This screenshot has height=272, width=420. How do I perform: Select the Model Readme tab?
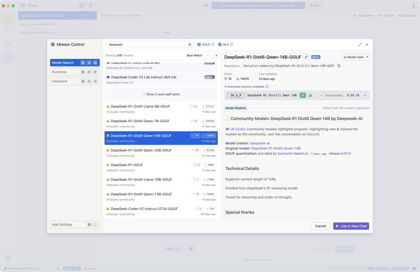coord(236,108)
